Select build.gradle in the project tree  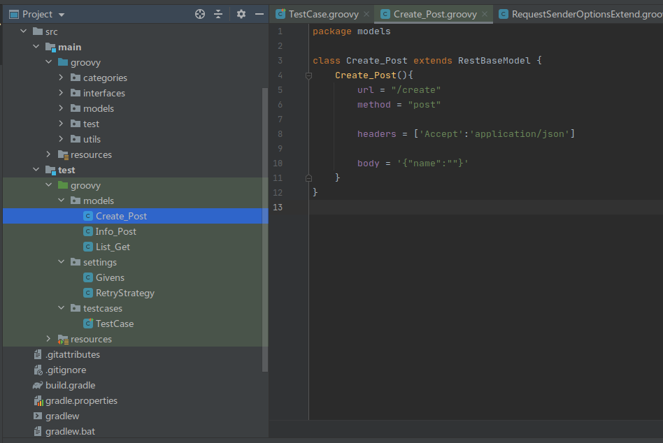70,385
